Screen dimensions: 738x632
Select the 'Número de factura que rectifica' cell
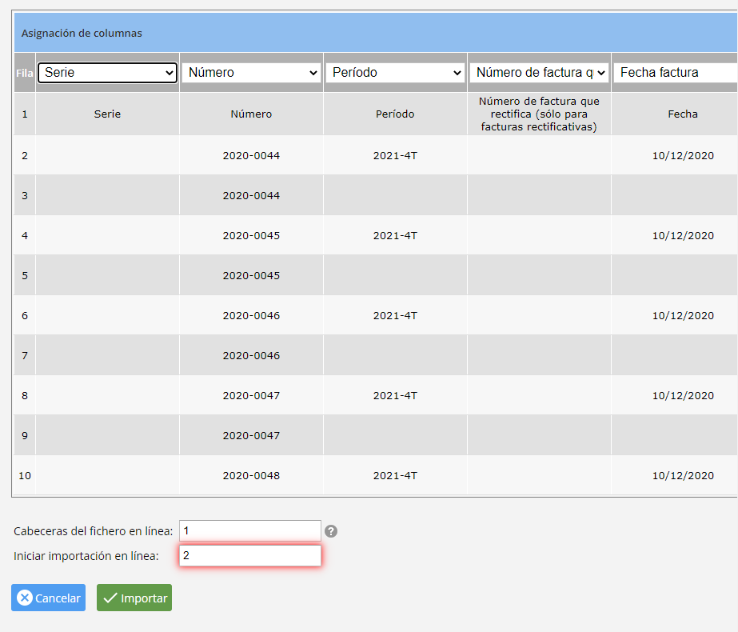pos(540,114)
